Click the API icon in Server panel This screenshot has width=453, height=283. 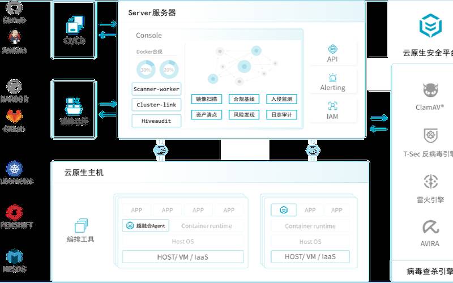coord(332,49)
